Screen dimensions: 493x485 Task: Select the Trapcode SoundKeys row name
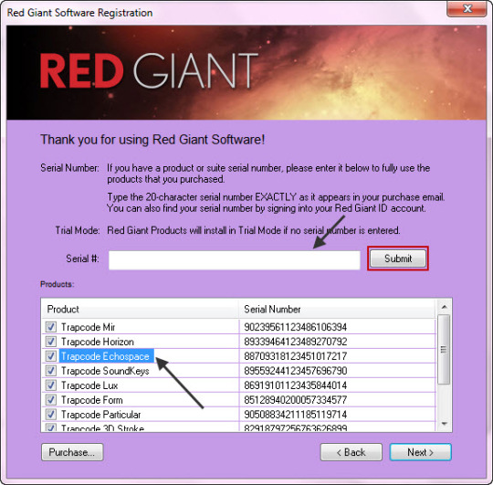pyautogui.click(x=105, y=371)
